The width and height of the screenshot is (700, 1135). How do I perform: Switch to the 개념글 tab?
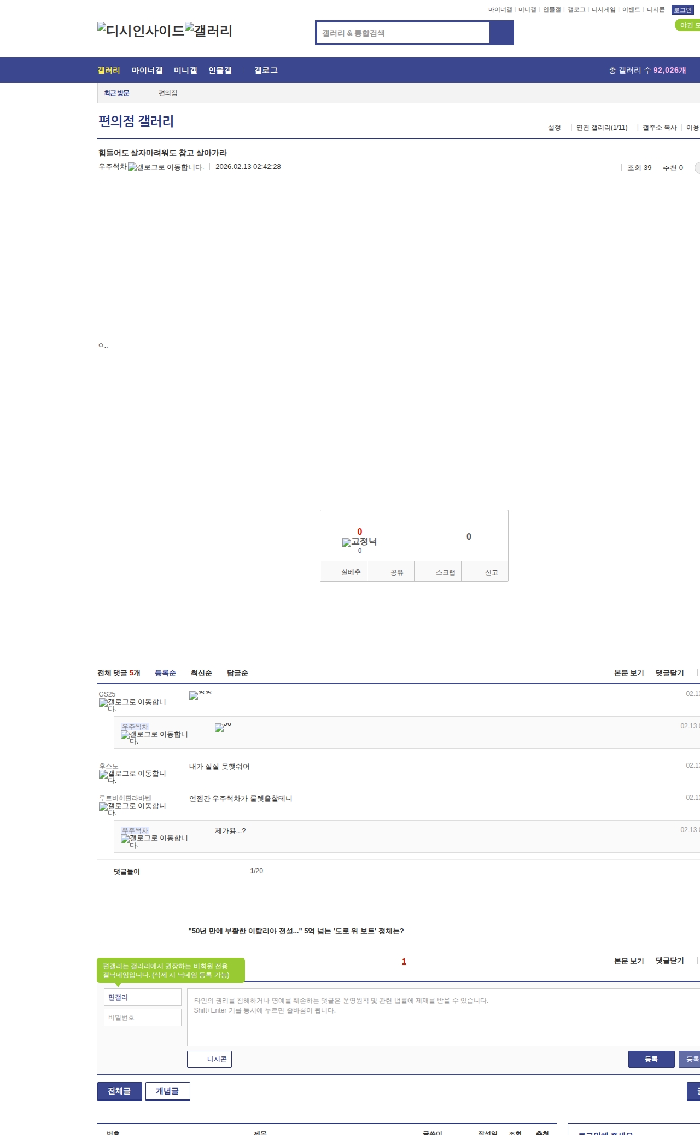point(167,1091)
